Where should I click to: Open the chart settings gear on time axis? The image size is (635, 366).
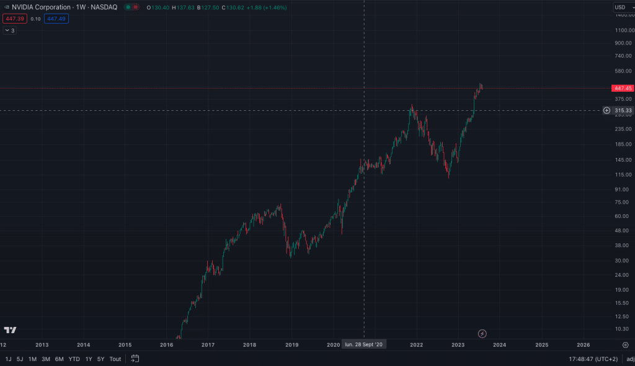(x=625, y=345)
